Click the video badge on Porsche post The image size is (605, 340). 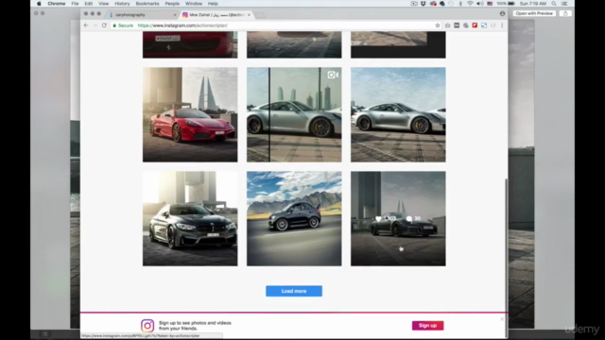tap(333, 75)
